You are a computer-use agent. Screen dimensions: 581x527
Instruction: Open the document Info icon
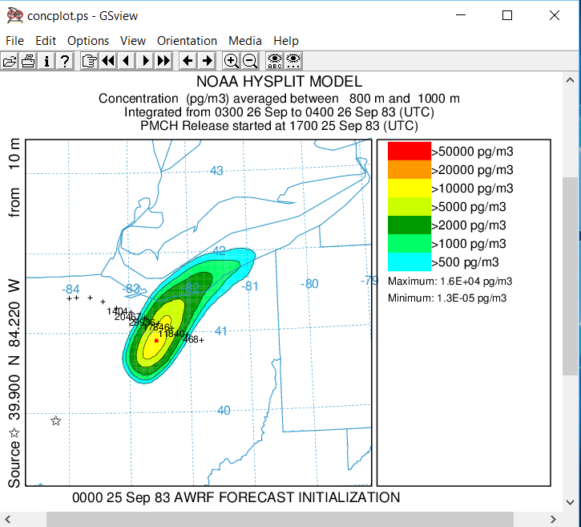coord(46,61)
